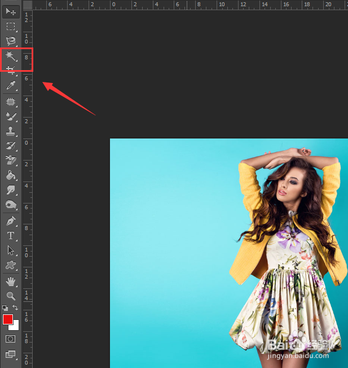Select the Lasso tool

11,41
